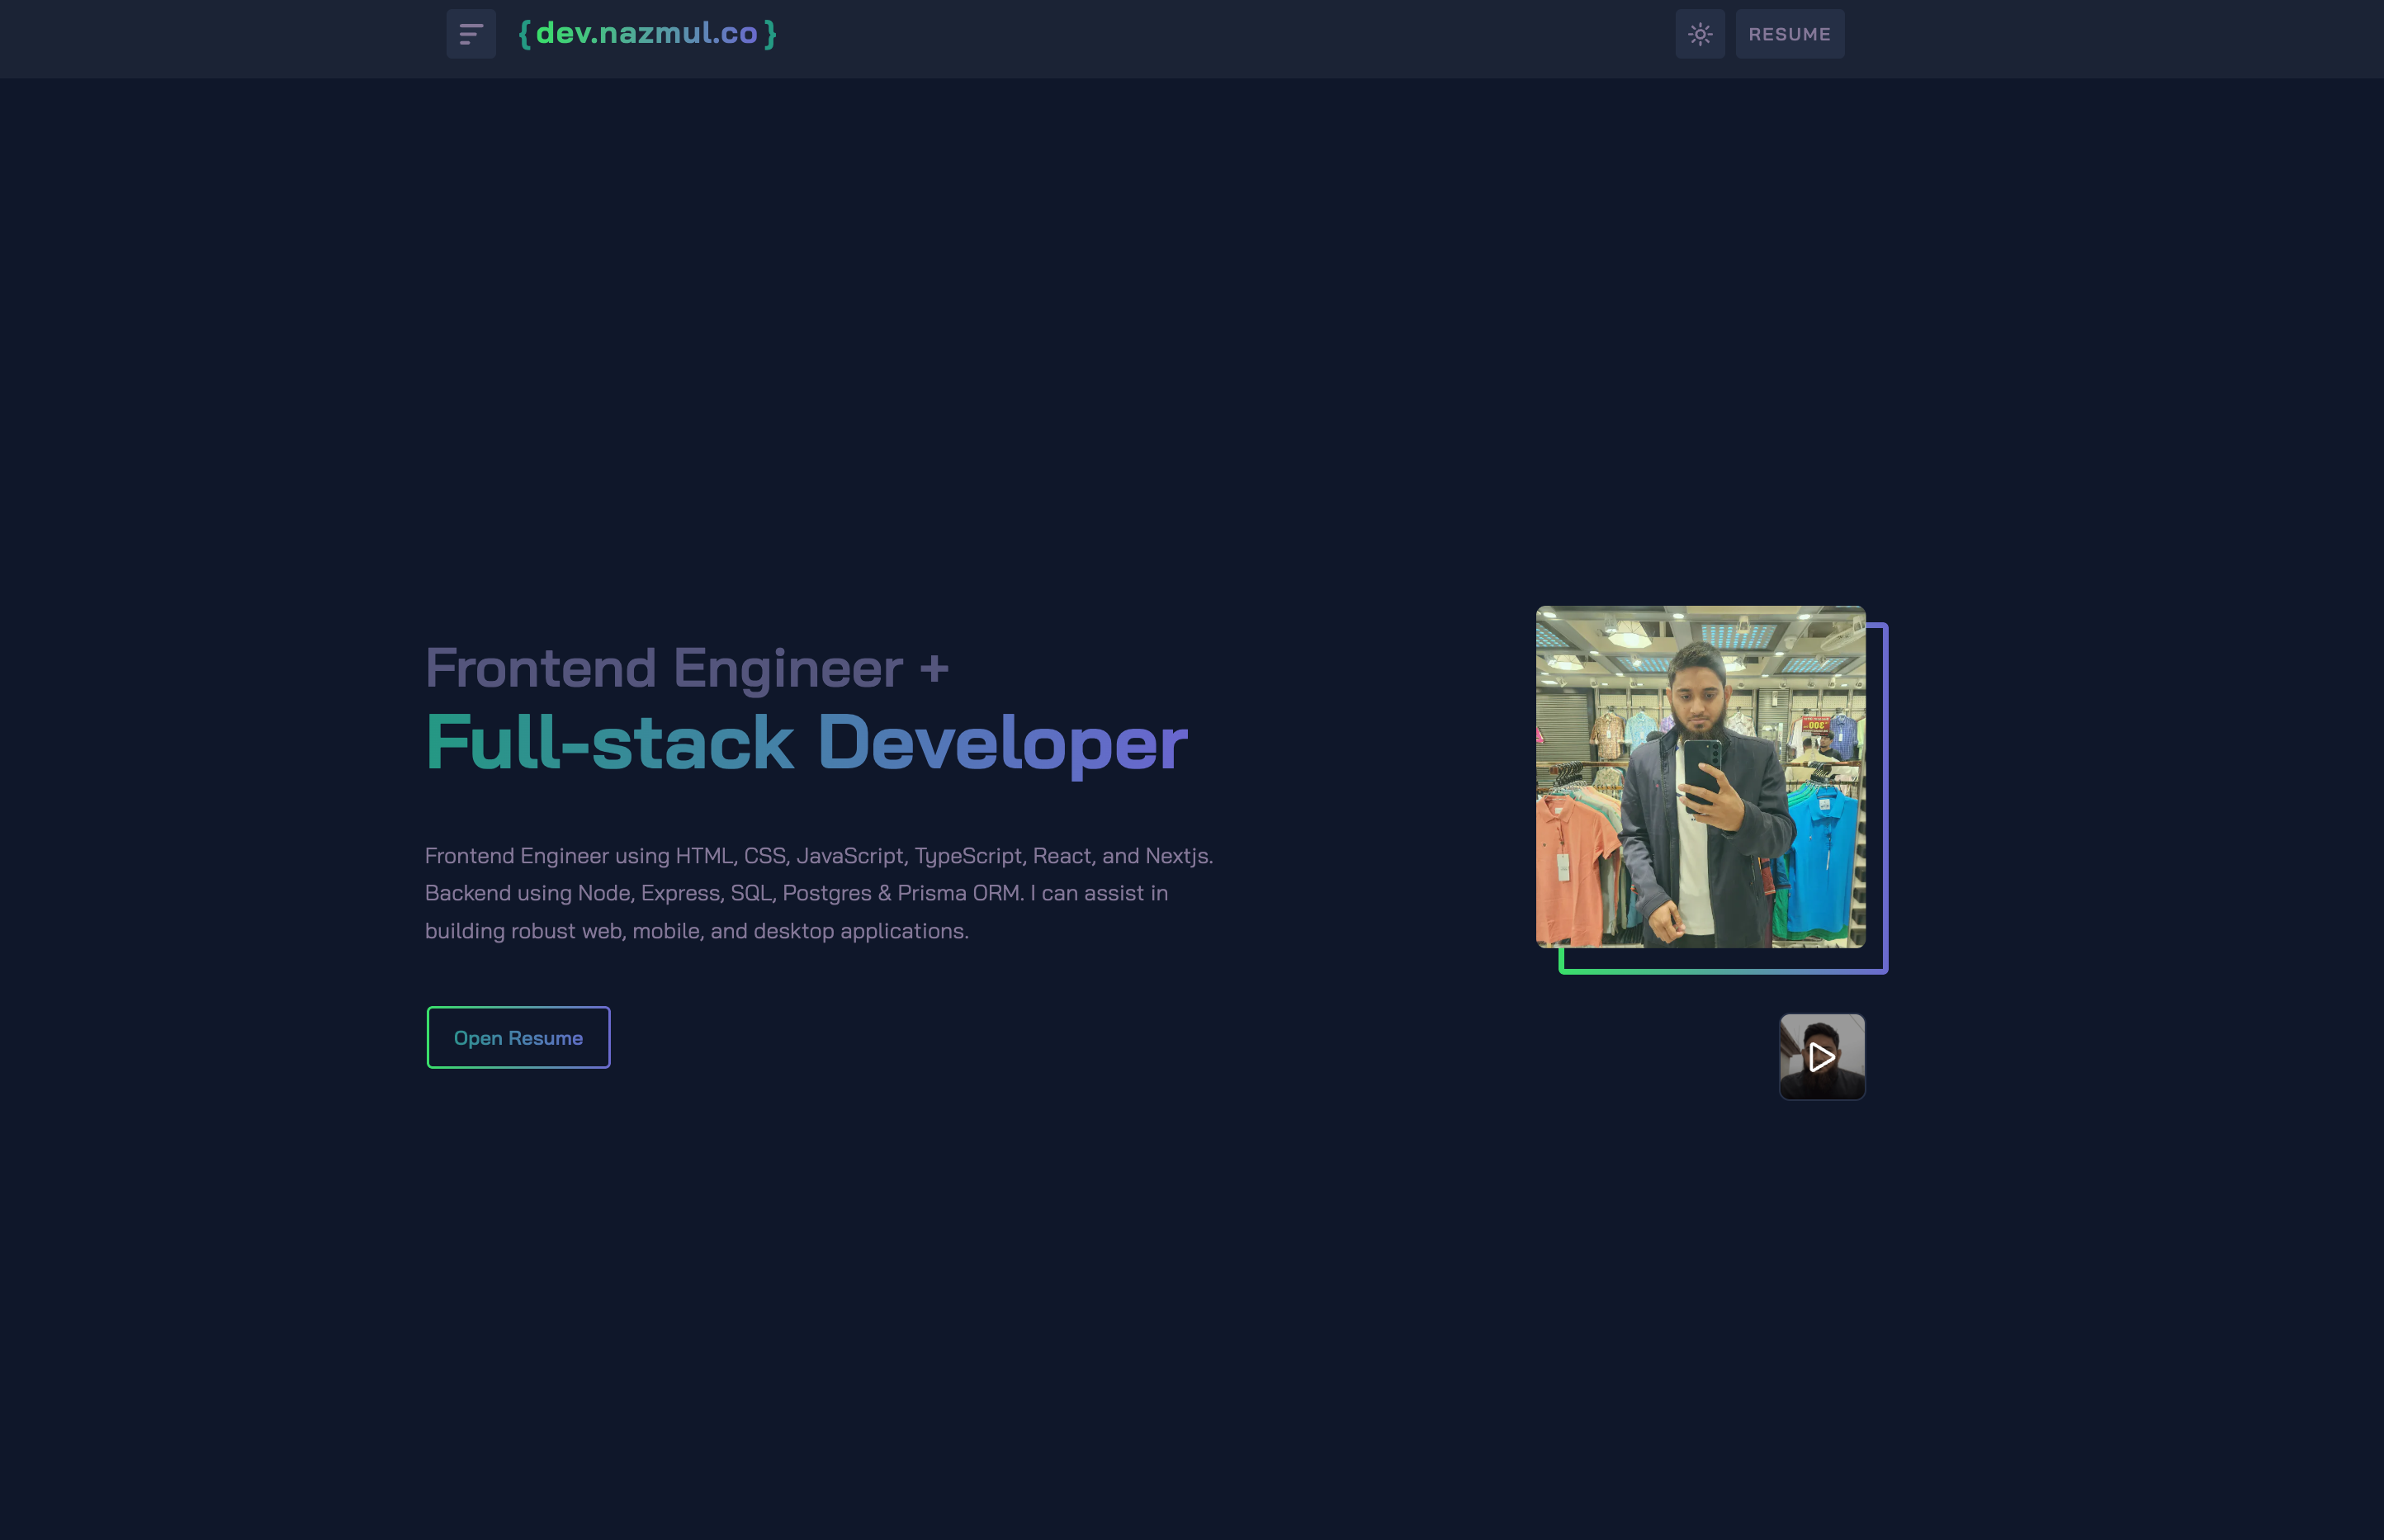Go to the dev.nazmul.co logo link
This screenshot has height=1540, width=2384.
648,33
